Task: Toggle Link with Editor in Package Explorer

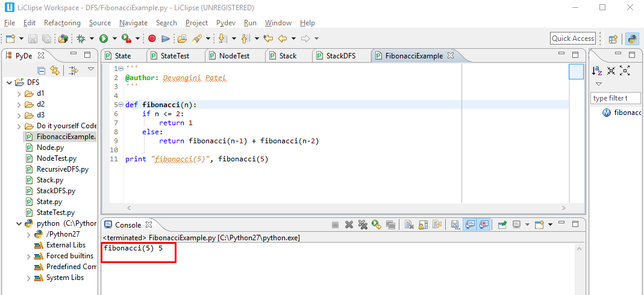Action: tap(55, 70)
